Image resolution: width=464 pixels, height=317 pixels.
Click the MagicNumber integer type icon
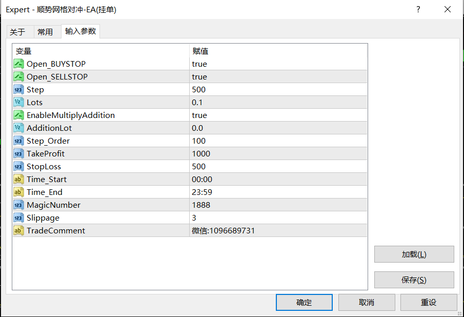click(18, 205)
